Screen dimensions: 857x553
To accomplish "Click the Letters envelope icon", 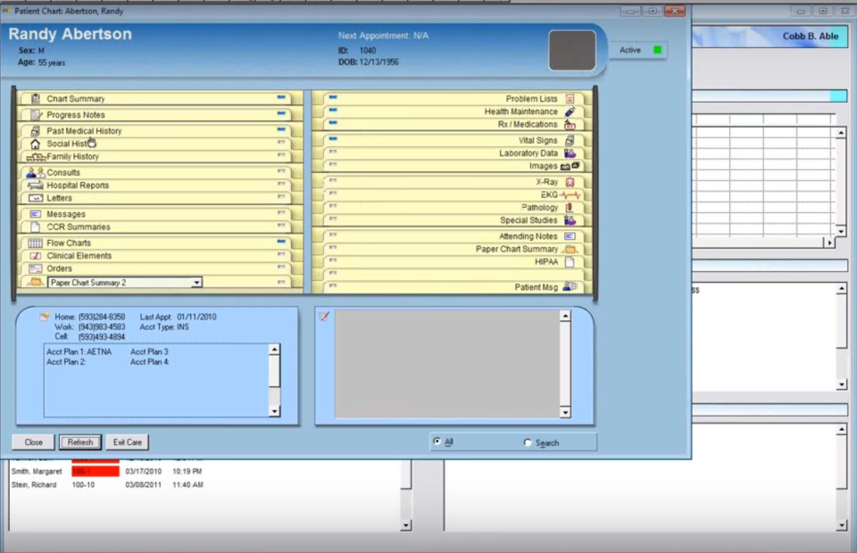I will click(x=36, y=198).
